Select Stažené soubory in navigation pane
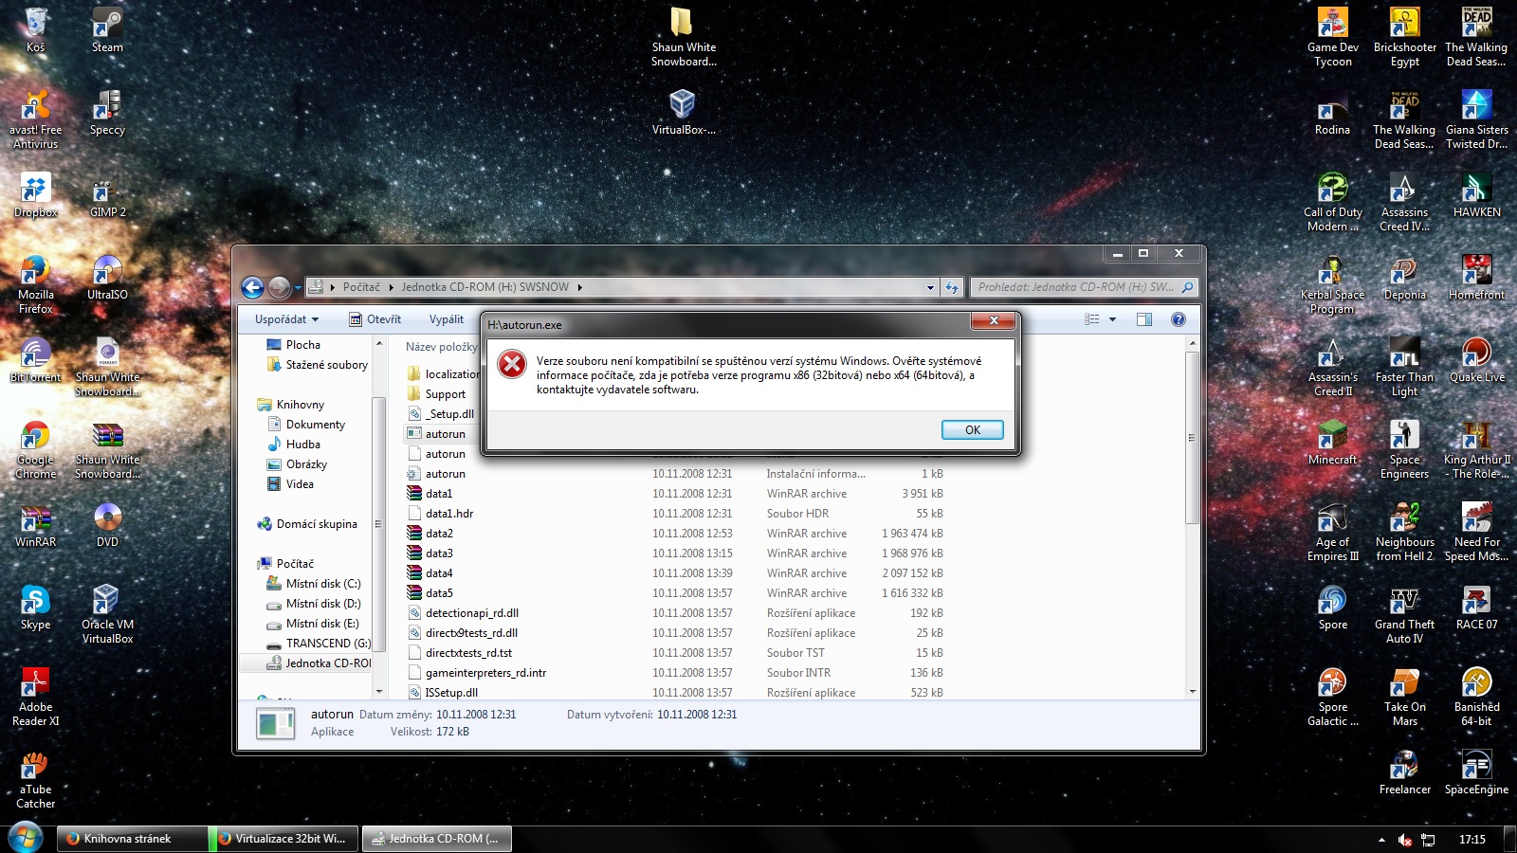Image resolution: width=1517 pixels, height=853 pixels. pyautogui.click(x=326, y=365)
